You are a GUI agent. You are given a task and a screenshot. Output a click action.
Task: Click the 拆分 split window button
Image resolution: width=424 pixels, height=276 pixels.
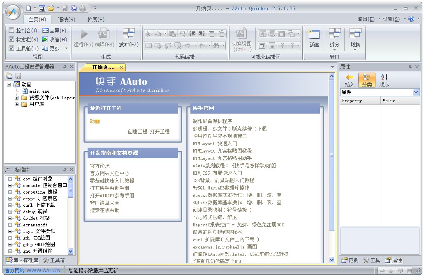334,39
